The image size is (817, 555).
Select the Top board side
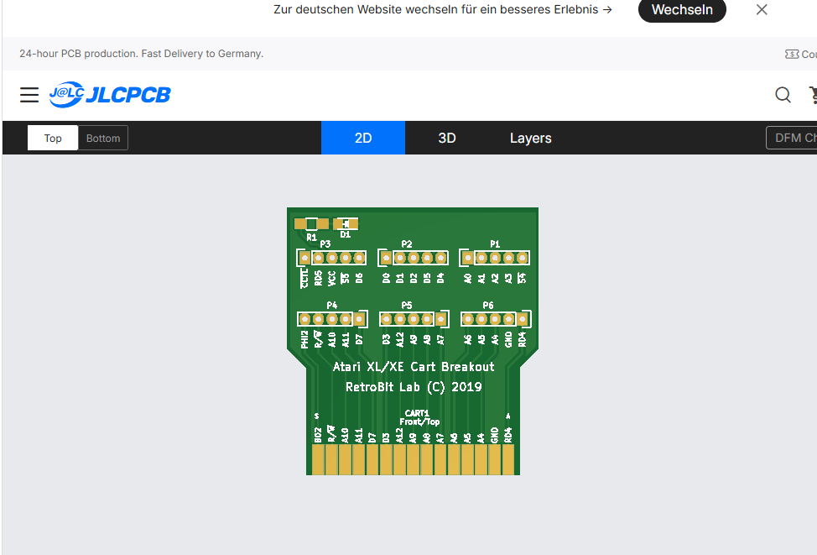(53, 139)
